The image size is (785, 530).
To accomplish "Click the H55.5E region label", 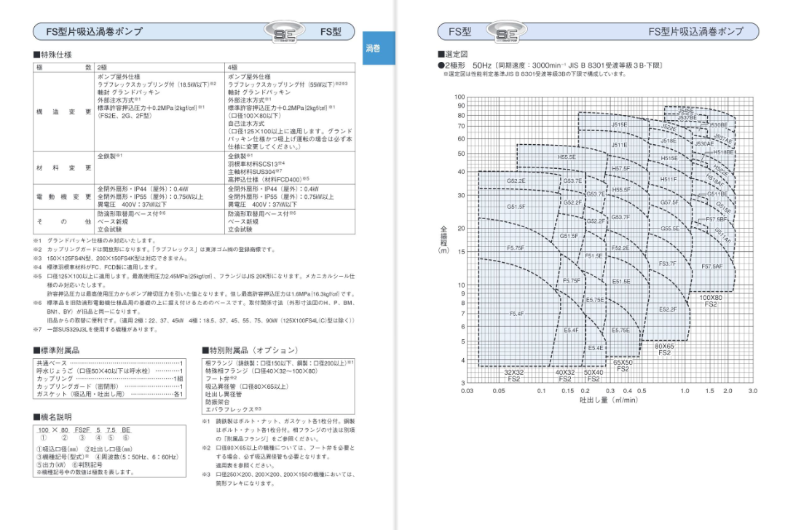I will (x=567, y=157).
